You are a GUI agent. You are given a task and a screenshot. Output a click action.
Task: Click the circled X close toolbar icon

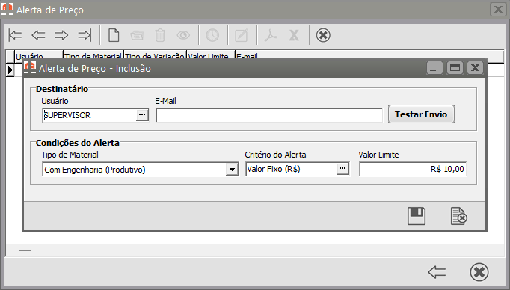[x=323, y=35]
